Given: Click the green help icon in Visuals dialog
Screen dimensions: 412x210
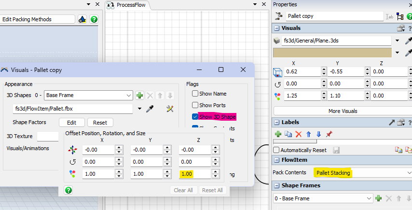Looking at the screenshot, I should click(x=69, y=190).
